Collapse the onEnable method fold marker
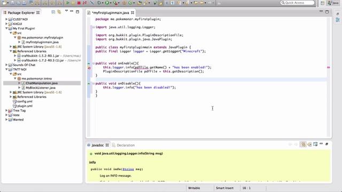This screenshot has height=192, width=342. click(94, 63)
